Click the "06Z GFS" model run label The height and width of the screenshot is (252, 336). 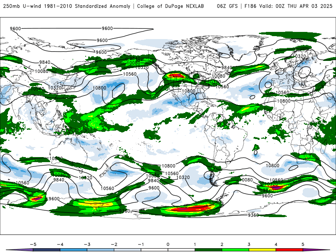227,6
